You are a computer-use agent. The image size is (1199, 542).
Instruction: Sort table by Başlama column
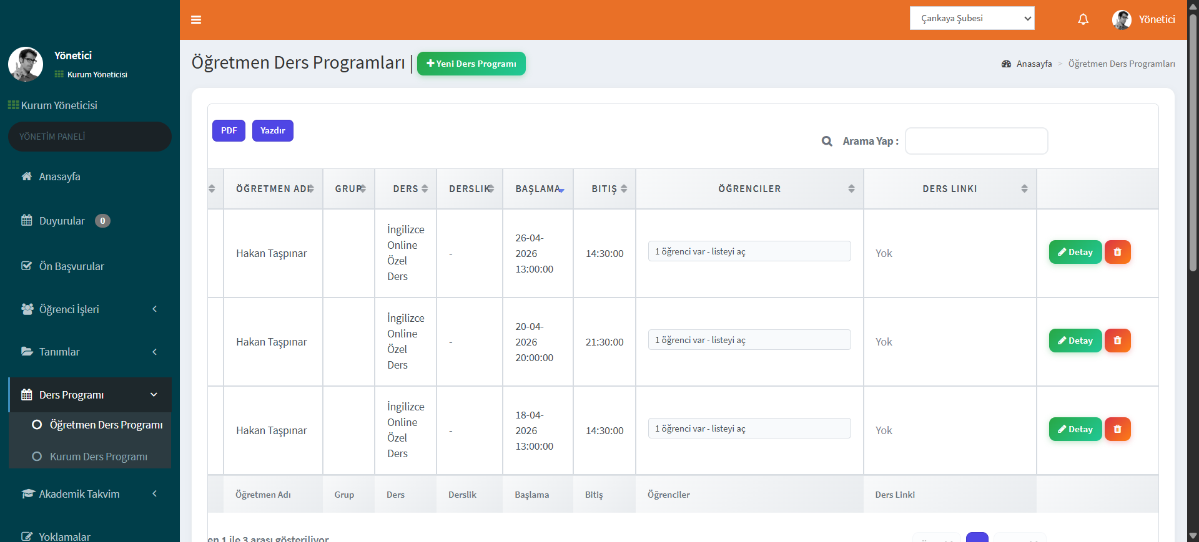tap(538, 189)
